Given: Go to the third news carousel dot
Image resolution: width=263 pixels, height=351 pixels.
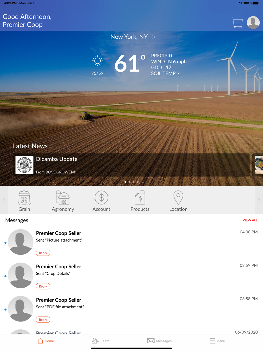Looking at the screenshot, I should (x=134, y=182).
